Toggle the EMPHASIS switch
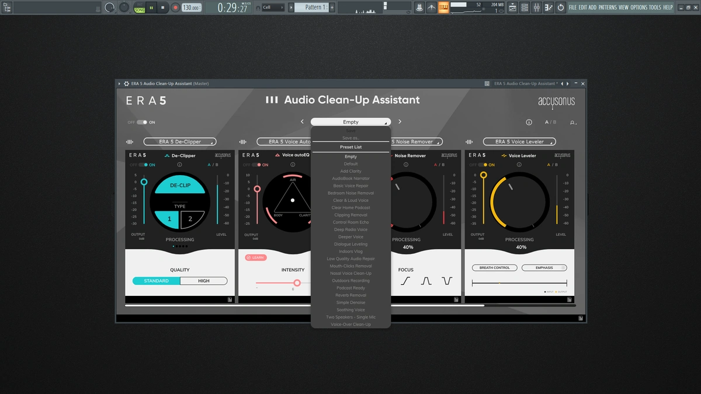Screen dimensions: 701x394 click(544, 268)
